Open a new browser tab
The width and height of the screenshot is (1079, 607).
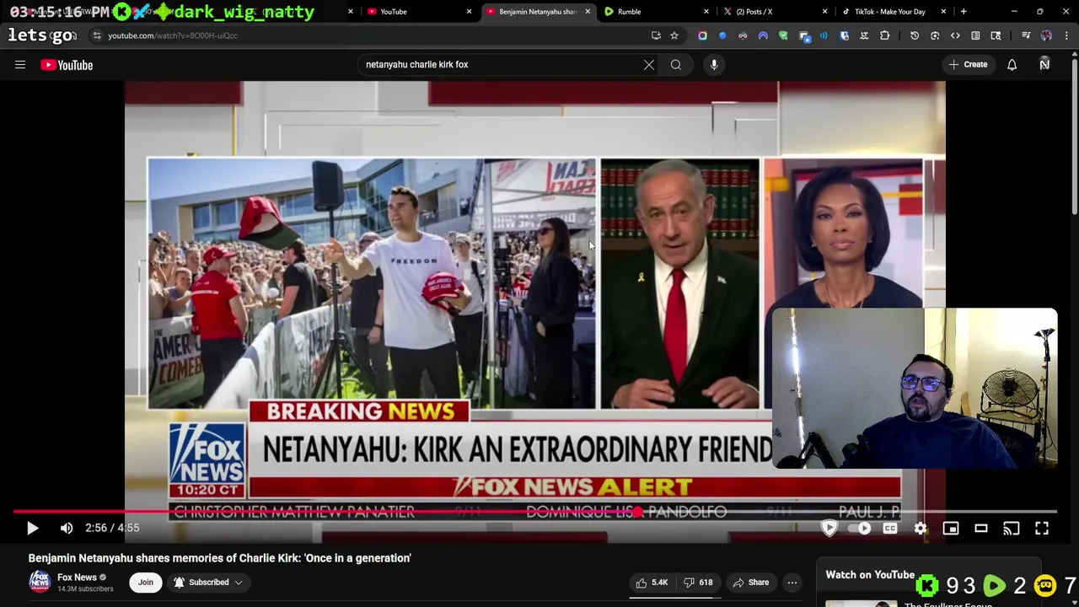point(964,12)
